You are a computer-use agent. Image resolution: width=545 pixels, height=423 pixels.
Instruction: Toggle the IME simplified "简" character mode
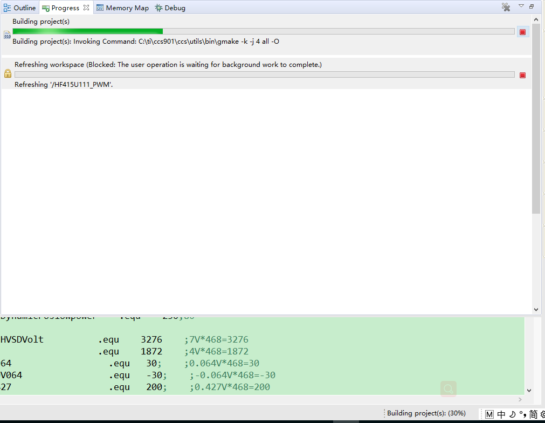point(533,414)
